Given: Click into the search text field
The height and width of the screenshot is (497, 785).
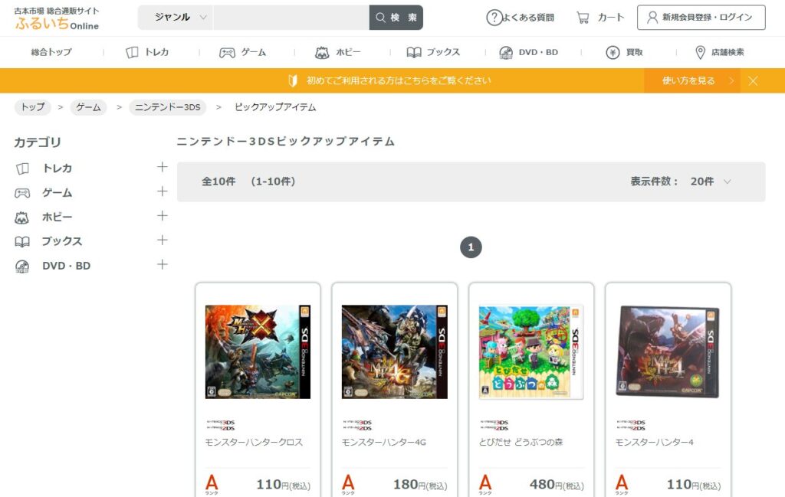Looking at the screenshot, I should (291, 18).
